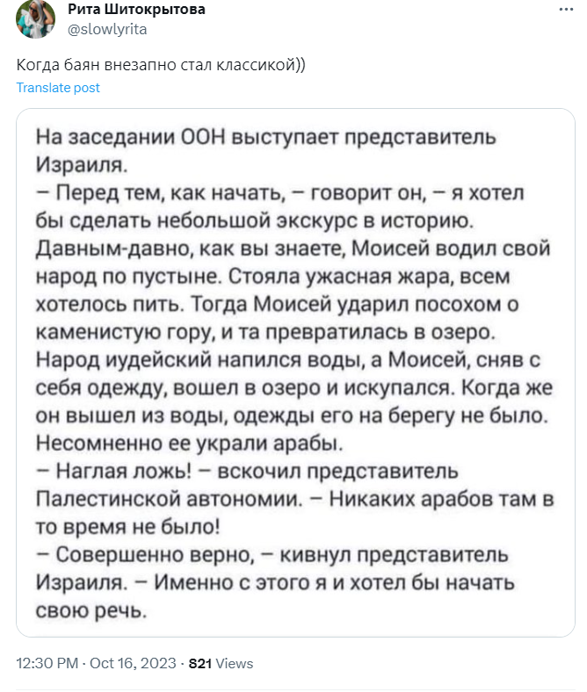Click the tweet text Когда баян внезапно стал классикой
587x692 pixels.
[161, 65]
